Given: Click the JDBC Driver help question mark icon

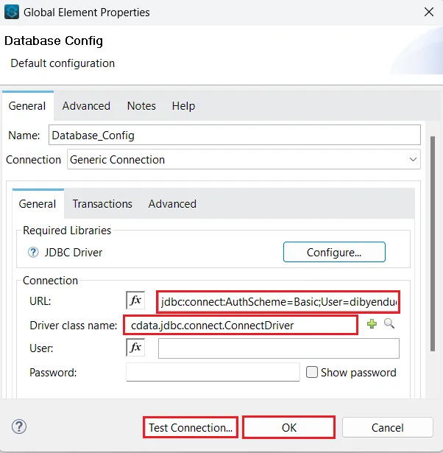Looking at the screenshot, I should point(32,253).
